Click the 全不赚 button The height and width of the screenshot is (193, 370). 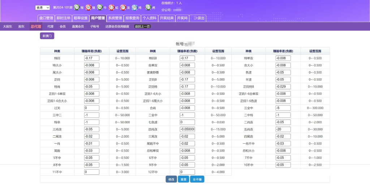point(197,179)
